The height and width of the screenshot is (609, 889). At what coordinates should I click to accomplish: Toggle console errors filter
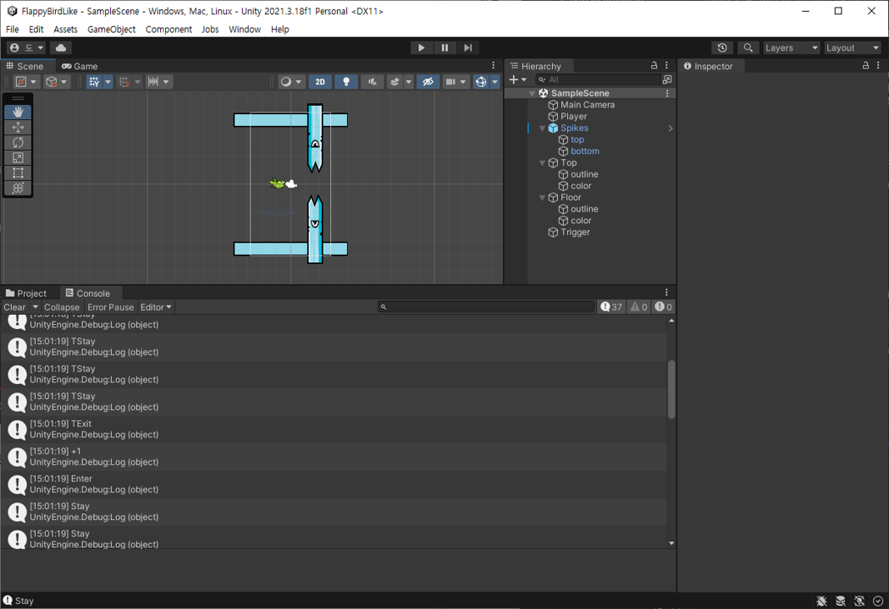coord(663,307)
